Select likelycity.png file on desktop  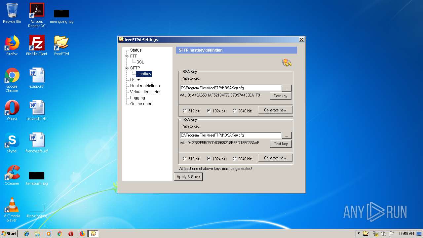[x=37, y=212]
